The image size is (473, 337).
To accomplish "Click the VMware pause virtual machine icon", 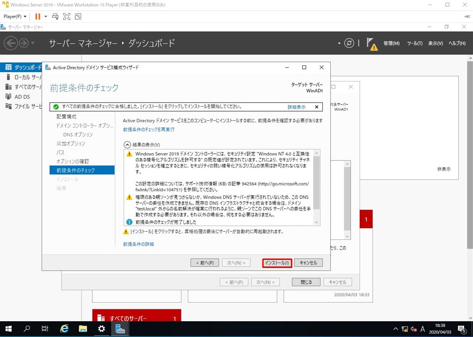I will point(38,17).
